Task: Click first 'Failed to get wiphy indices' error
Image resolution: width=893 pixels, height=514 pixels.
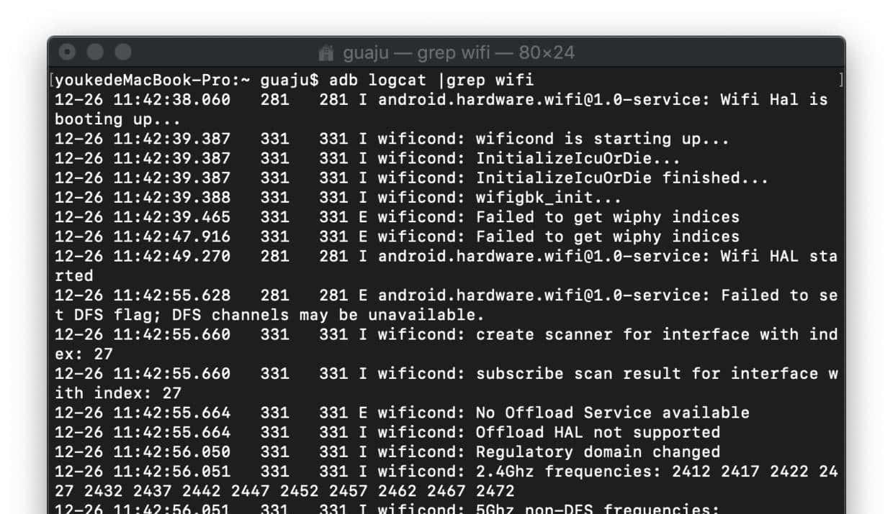Action: [x=607, y=217]
